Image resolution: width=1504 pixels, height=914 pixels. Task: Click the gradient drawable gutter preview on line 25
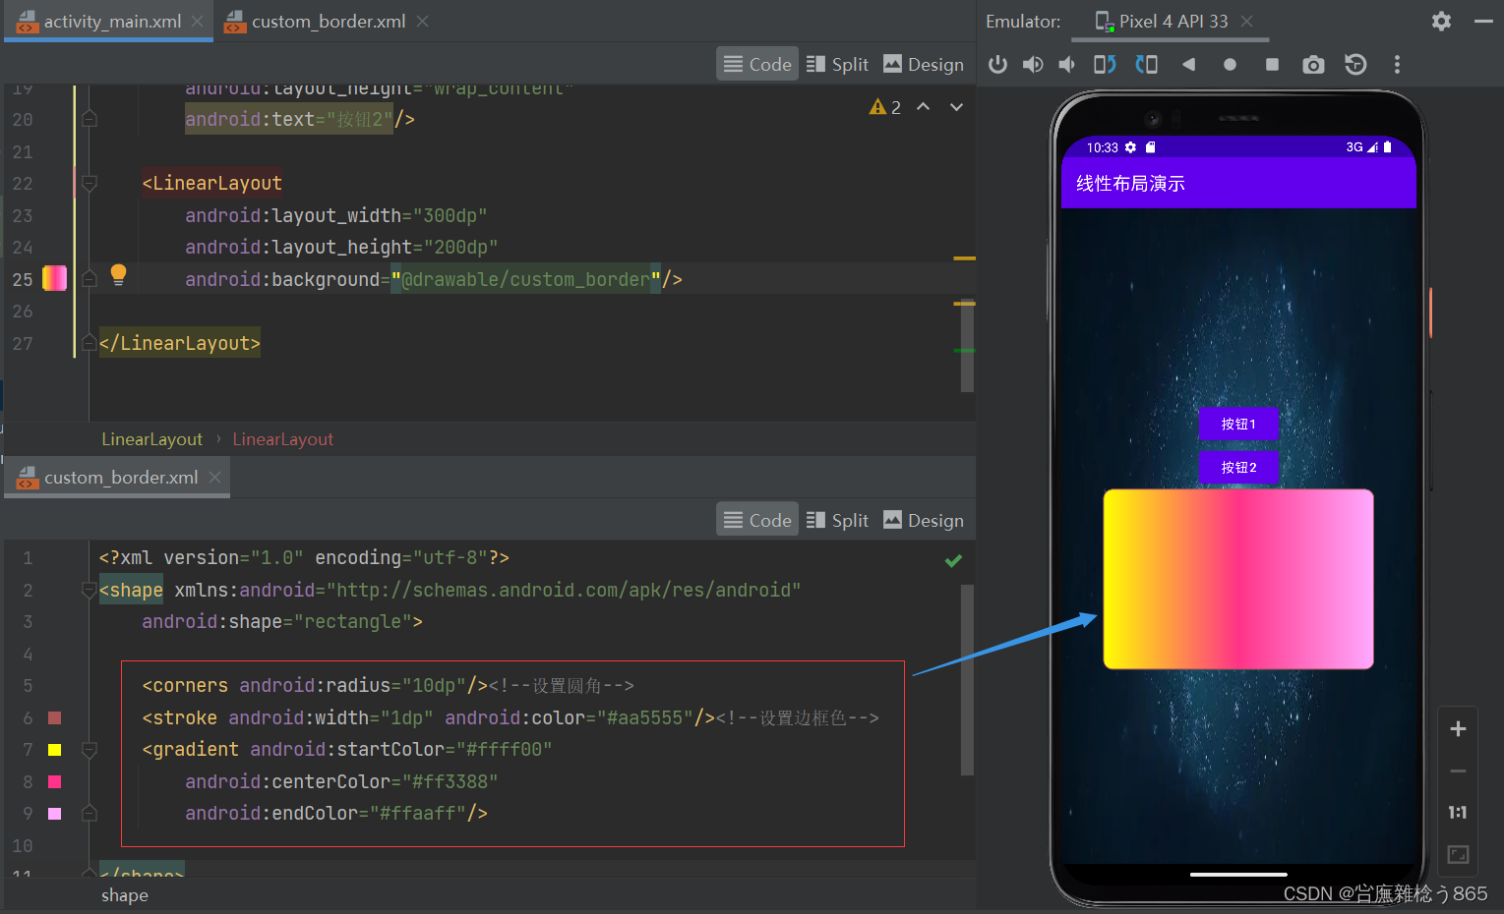point(54,278)
